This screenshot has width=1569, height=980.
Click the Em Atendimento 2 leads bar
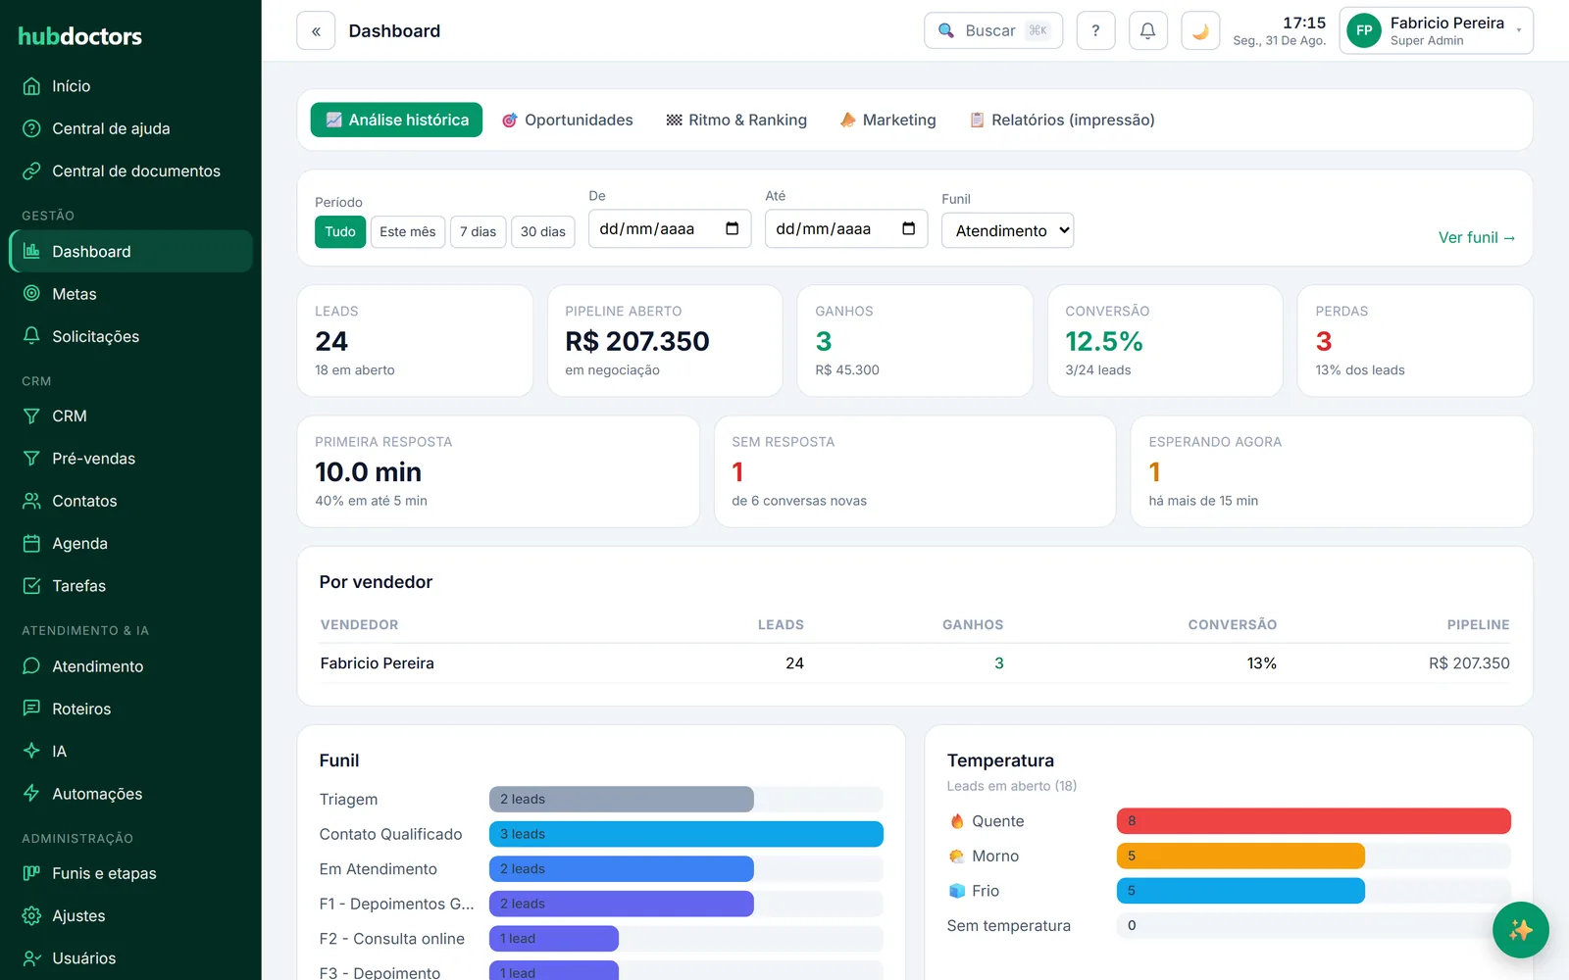[622, 869]
